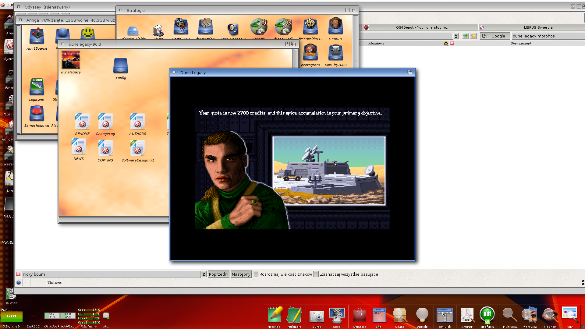585x329 pixels.
Task: Switch to OS4Depot browser tab
Action: [420, 27]
